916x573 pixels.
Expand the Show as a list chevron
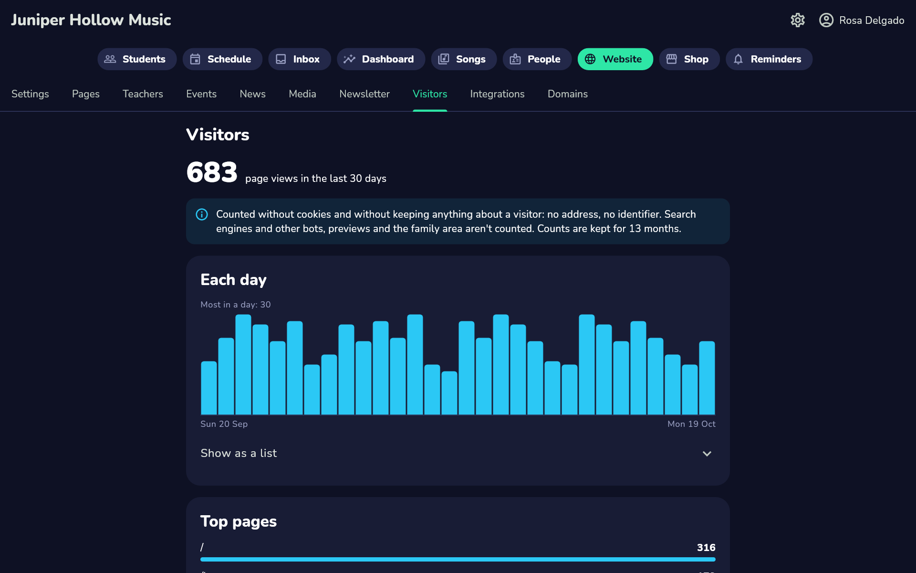tap(707, 454)
